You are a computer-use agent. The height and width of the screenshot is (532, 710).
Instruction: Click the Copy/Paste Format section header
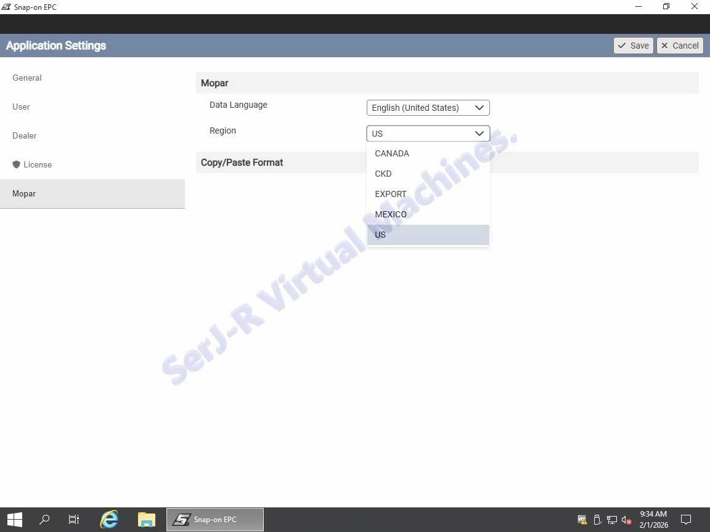[242, 163]
